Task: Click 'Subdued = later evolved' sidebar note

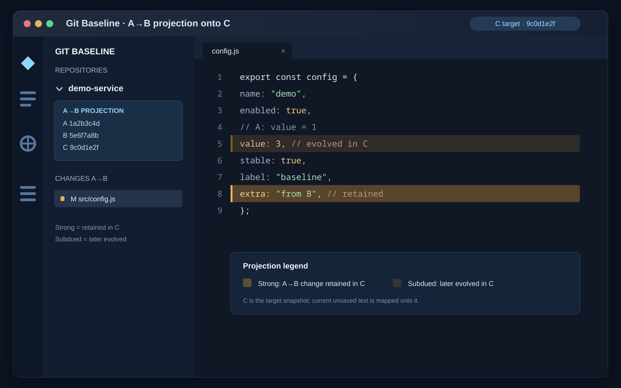Action: (91, 239)
